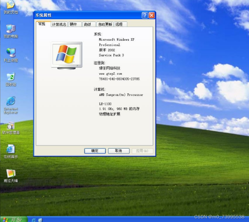Close the 系统属性 dialog
Image resolution: width=249 pixels, height=222 pixels.
point(152,15)
